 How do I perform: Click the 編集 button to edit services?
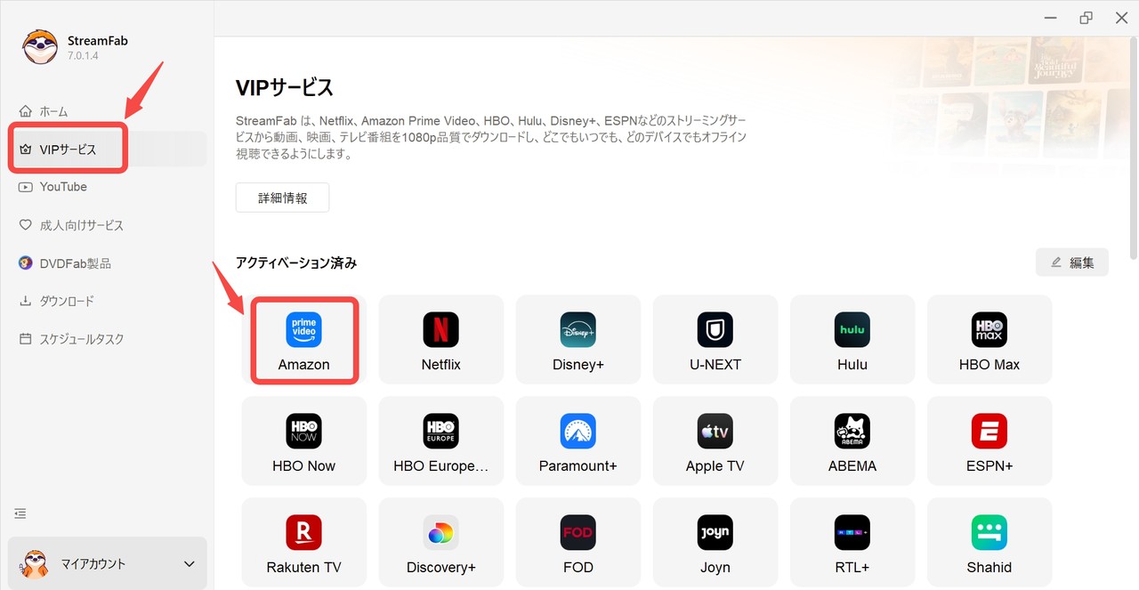pos(1071,262)
